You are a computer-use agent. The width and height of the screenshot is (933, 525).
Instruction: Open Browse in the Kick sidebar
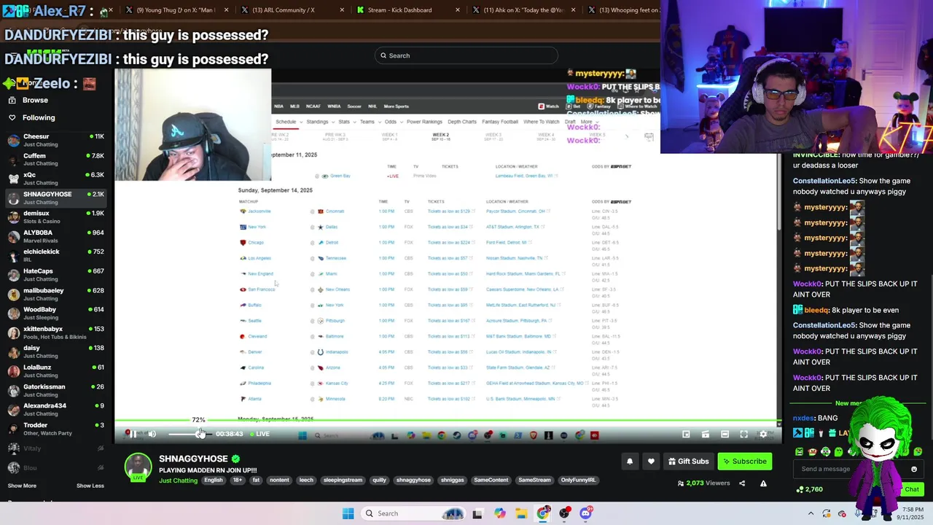click(35, 100)
